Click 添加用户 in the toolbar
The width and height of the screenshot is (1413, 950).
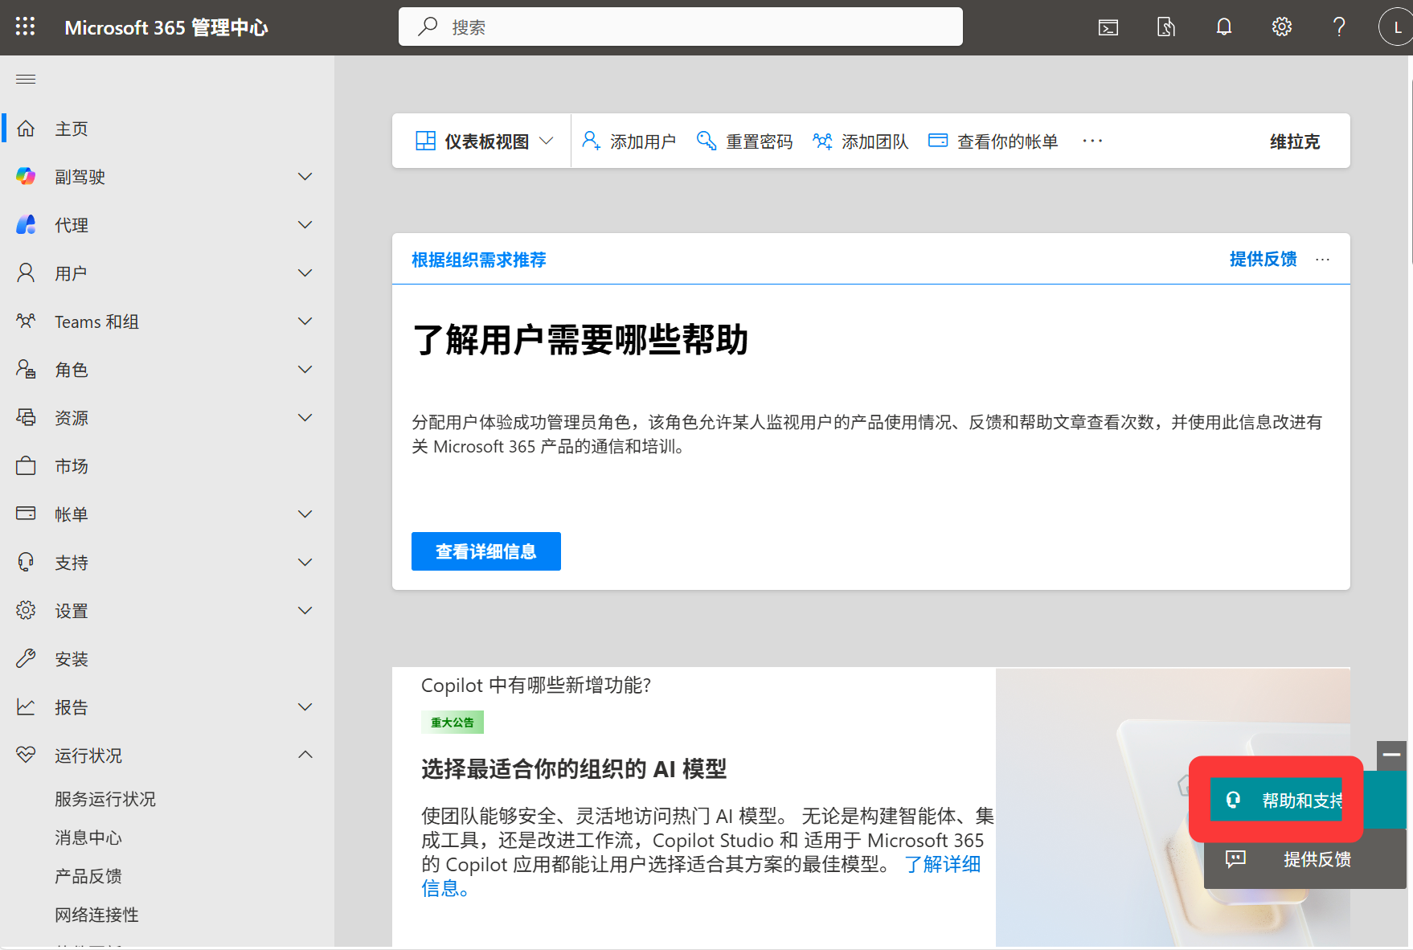click(629, 141)
